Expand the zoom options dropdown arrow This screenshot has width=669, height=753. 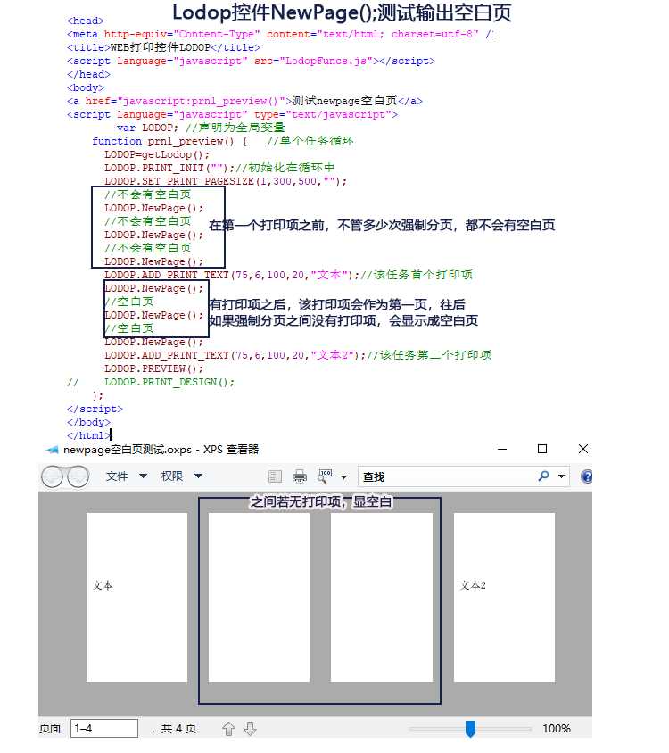343,476
